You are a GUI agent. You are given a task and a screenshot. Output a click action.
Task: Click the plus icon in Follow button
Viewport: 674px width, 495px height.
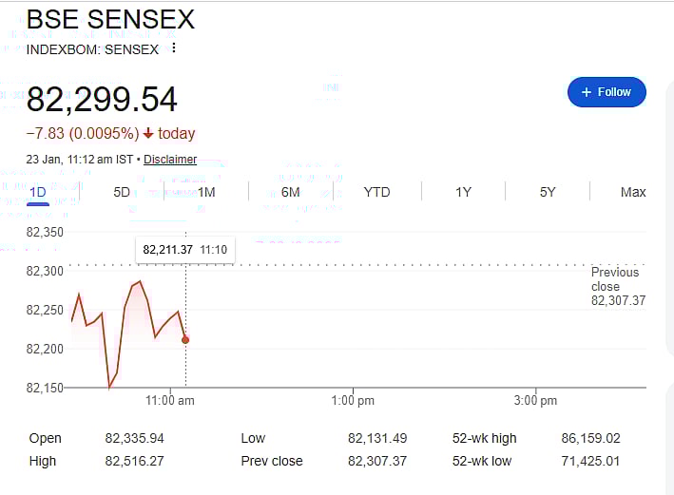(x=585, y=92)
